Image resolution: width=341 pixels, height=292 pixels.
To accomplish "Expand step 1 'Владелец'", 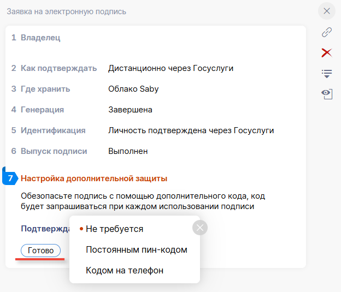I will (x=40, y=38).
